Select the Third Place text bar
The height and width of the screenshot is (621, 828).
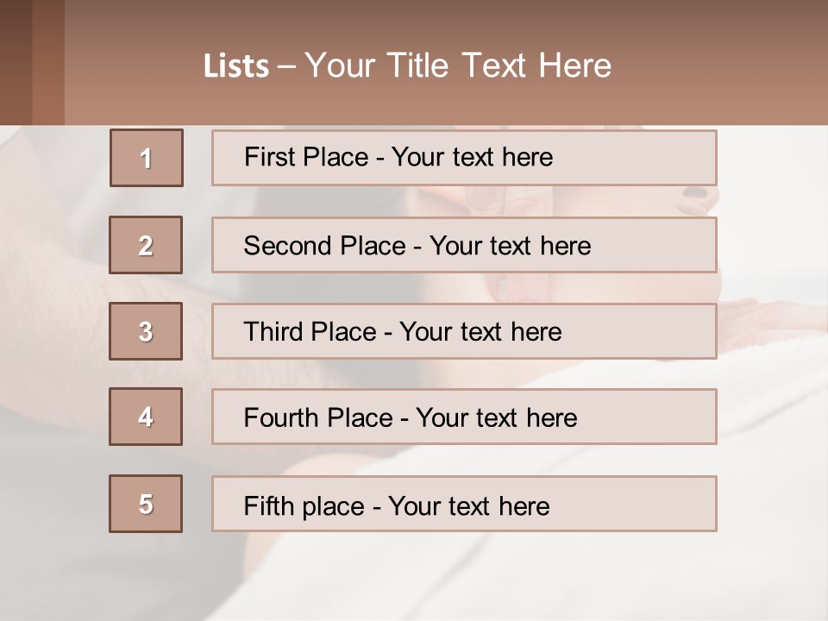tap(464, 331)
